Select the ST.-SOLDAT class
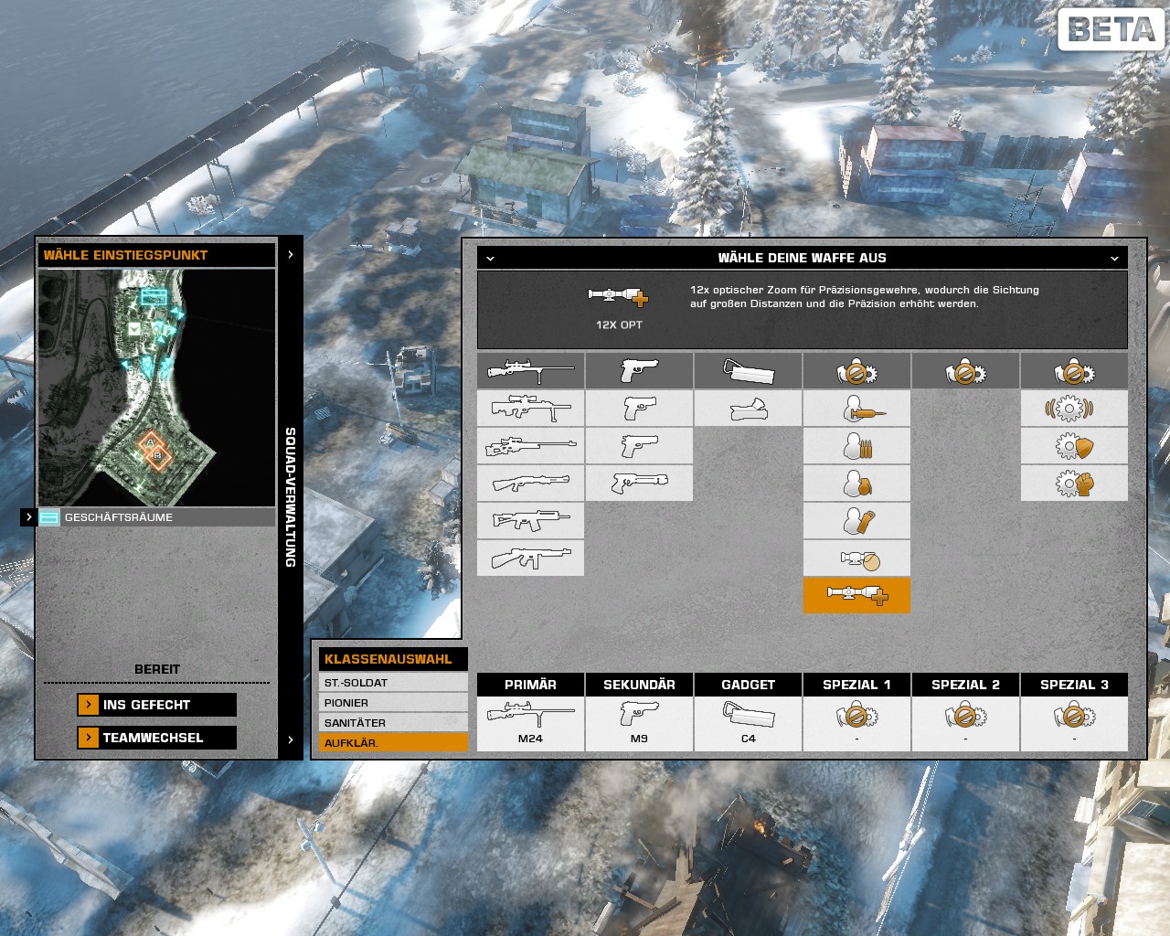The width and height of the screenshot is (1170, 936). point(393,683)
